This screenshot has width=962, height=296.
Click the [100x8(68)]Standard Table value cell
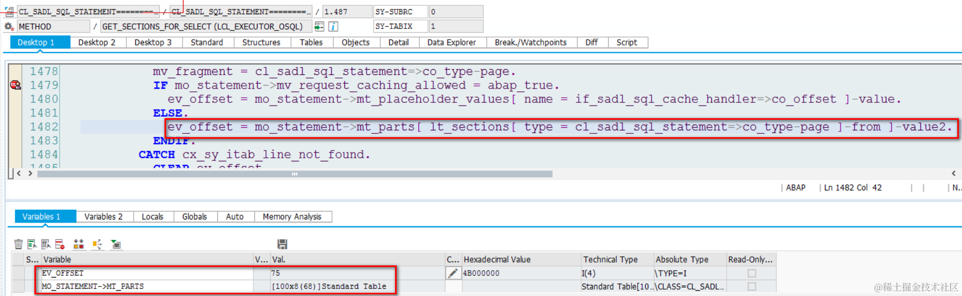357,287
